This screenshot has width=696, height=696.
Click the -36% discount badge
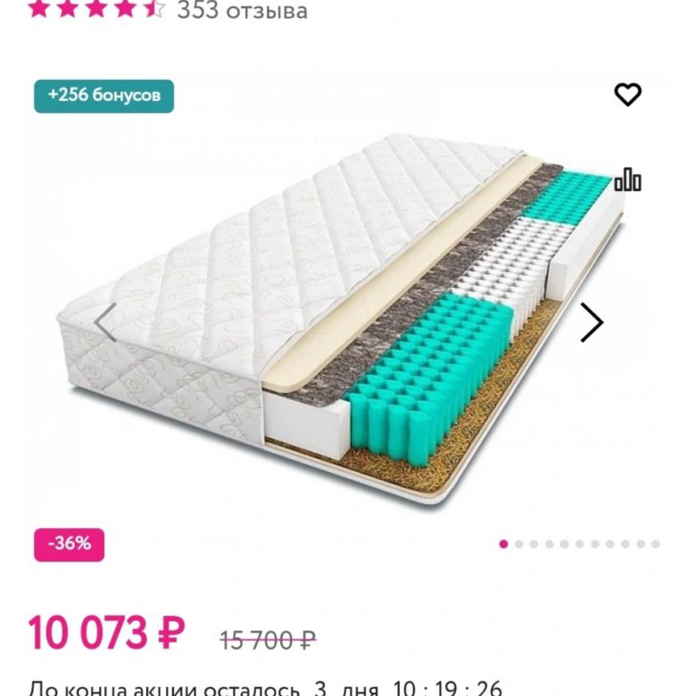(x=69, y=543)
